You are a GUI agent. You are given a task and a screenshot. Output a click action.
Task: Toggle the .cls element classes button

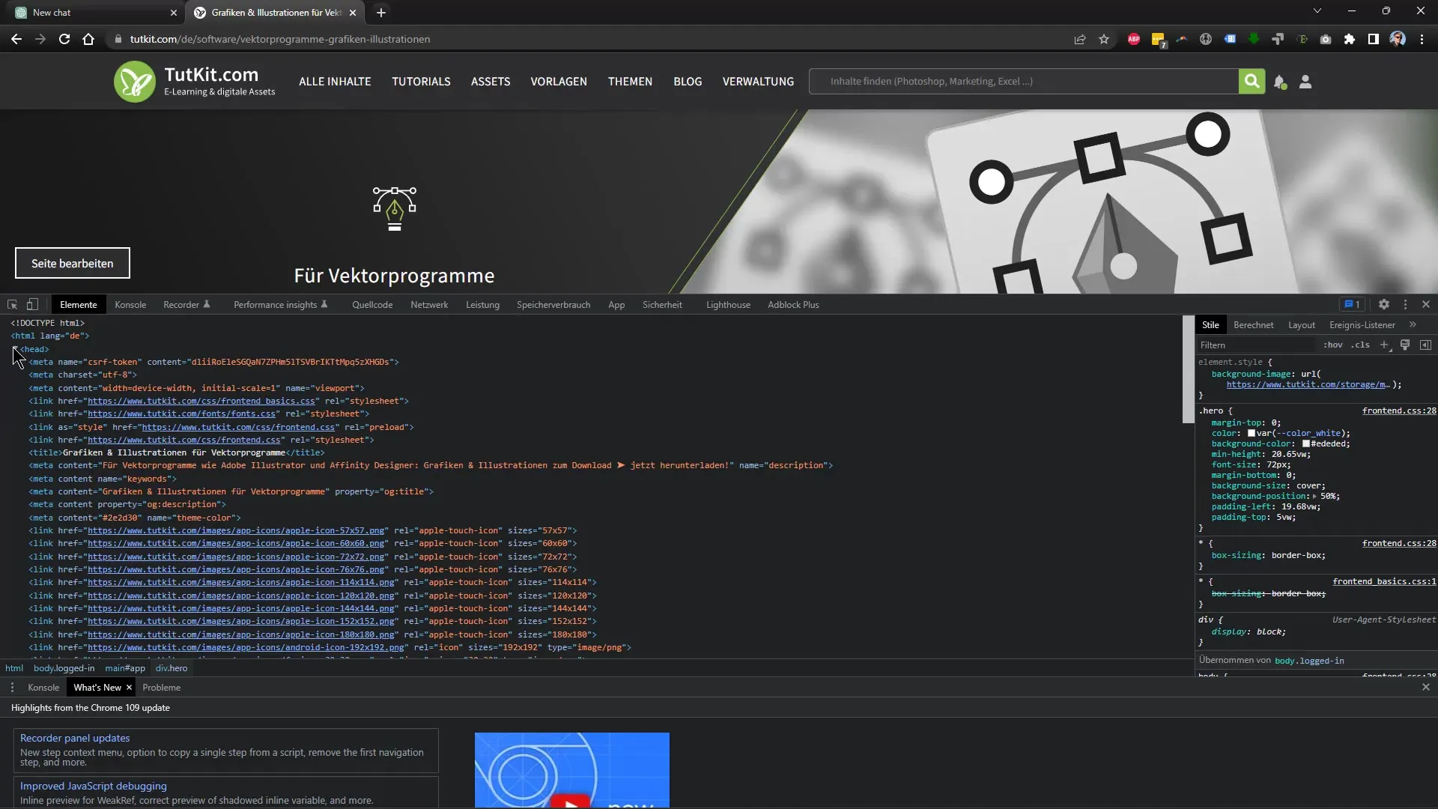tap(1360, 345)
